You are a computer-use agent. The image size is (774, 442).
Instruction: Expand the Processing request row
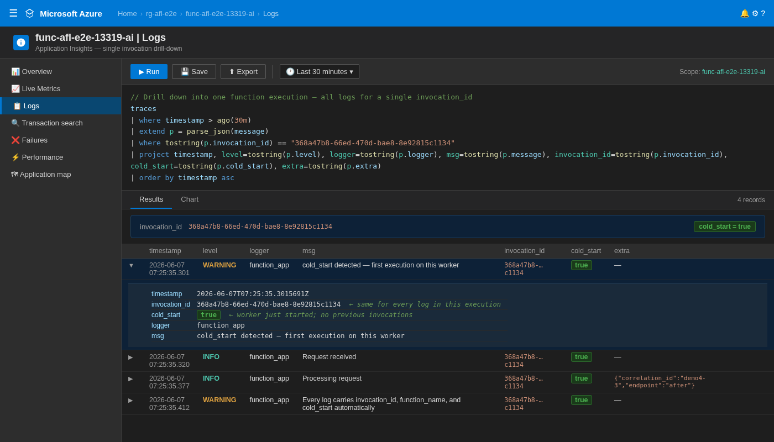(131, 378)
